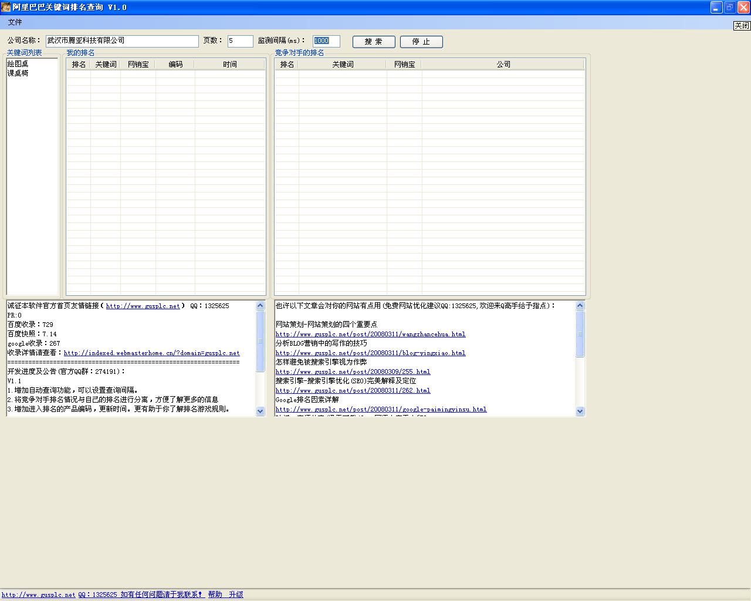Click the text 百度收录：729
Viewport: 751px width, 601px height.
point(31,325)
